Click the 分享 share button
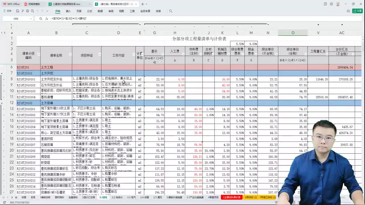The image size is (365, 205). [358, 11]
